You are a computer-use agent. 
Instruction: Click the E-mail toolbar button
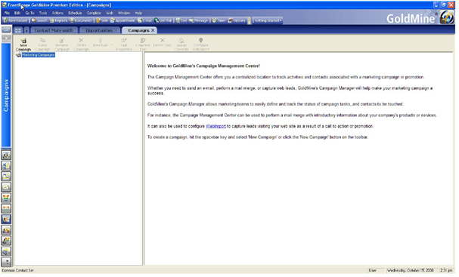145,20
